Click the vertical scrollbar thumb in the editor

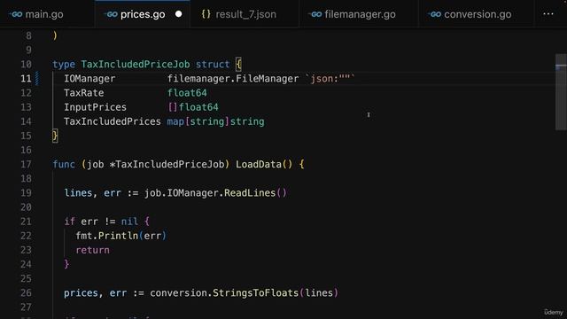(x=561, y=92)
